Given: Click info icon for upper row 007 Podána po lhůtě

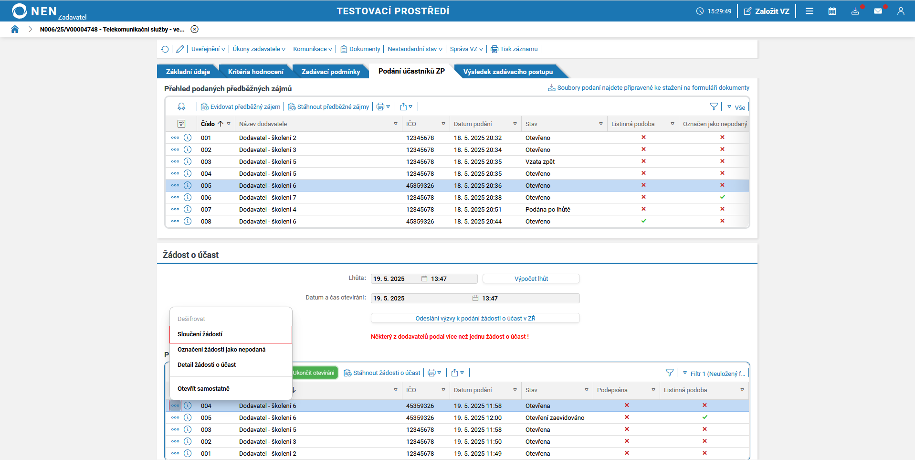Looking at the screenshot, I should click(x=188, y=209).
